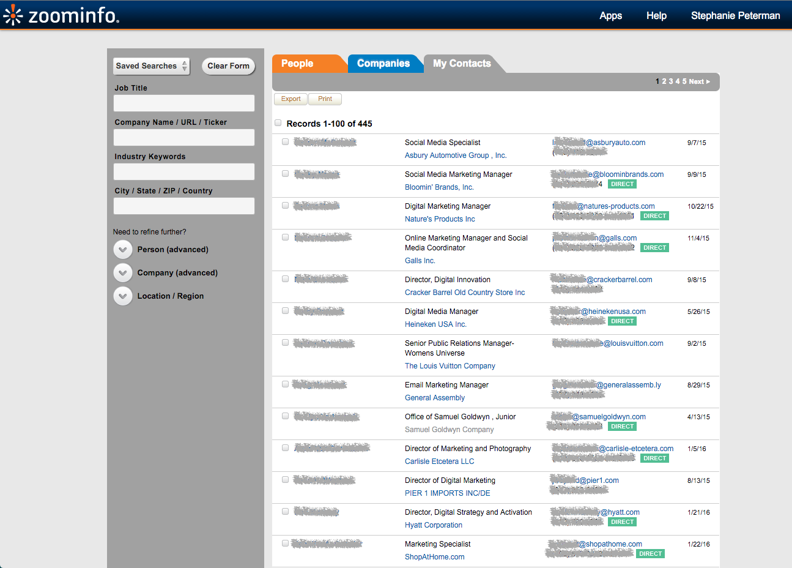Tick the Cracker Barrel contact checkbox
Viewport: 792px width, 568px height.
(285, 279)
